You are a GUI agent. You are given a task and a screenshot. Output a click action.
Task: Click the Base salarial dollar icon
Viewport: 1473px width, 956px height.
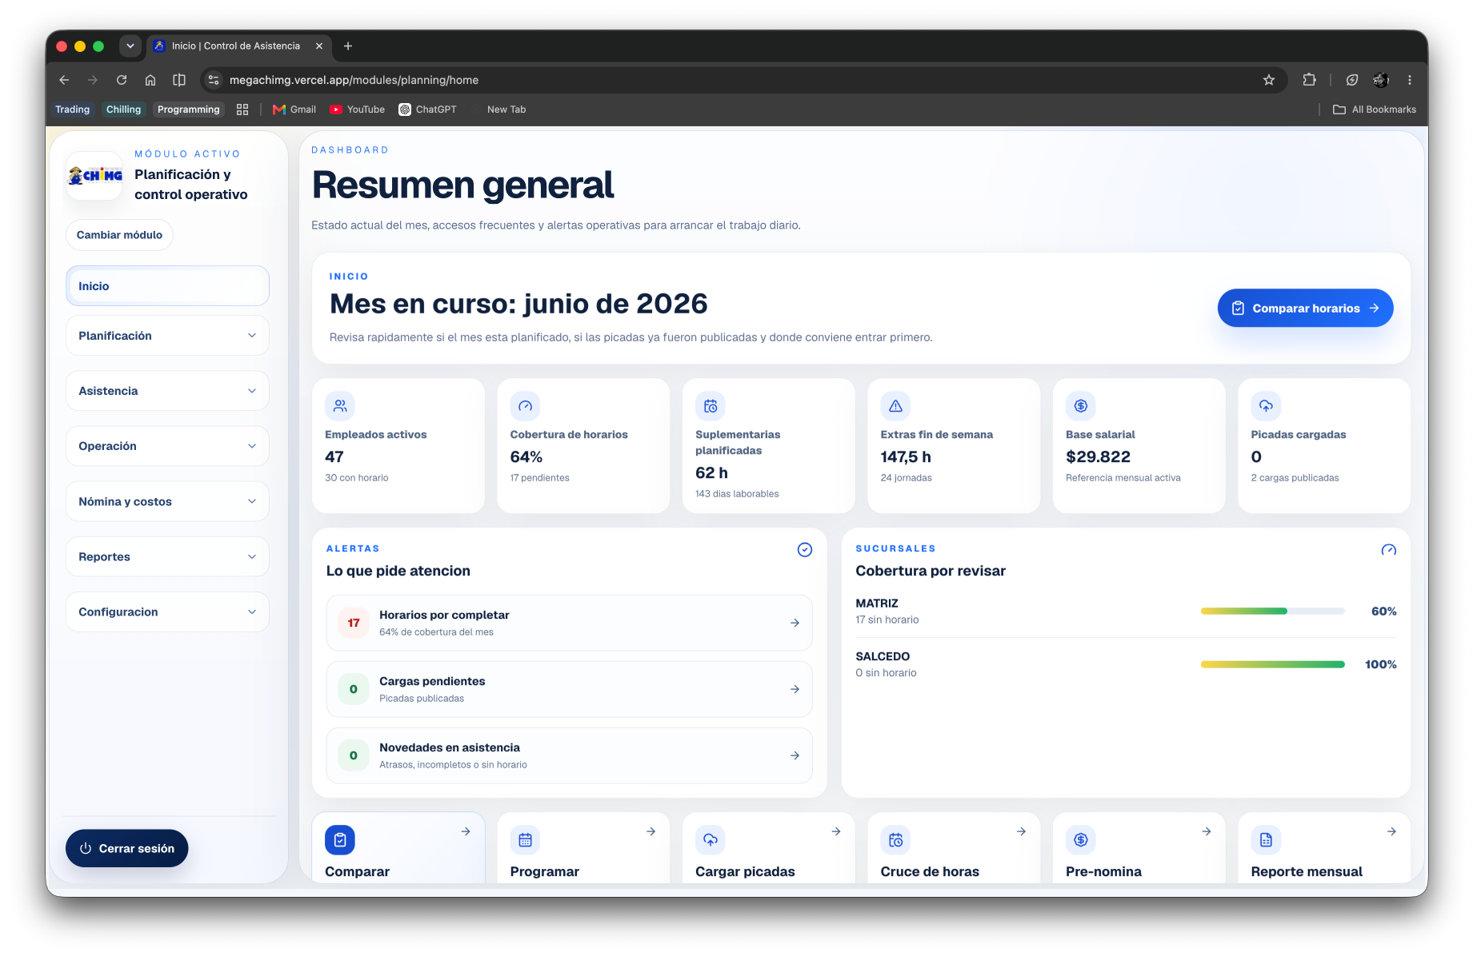point(1081,406)
